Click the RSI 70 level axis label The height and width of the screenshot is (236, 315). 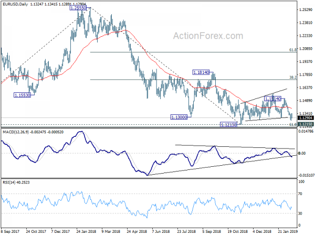(300, 194)
